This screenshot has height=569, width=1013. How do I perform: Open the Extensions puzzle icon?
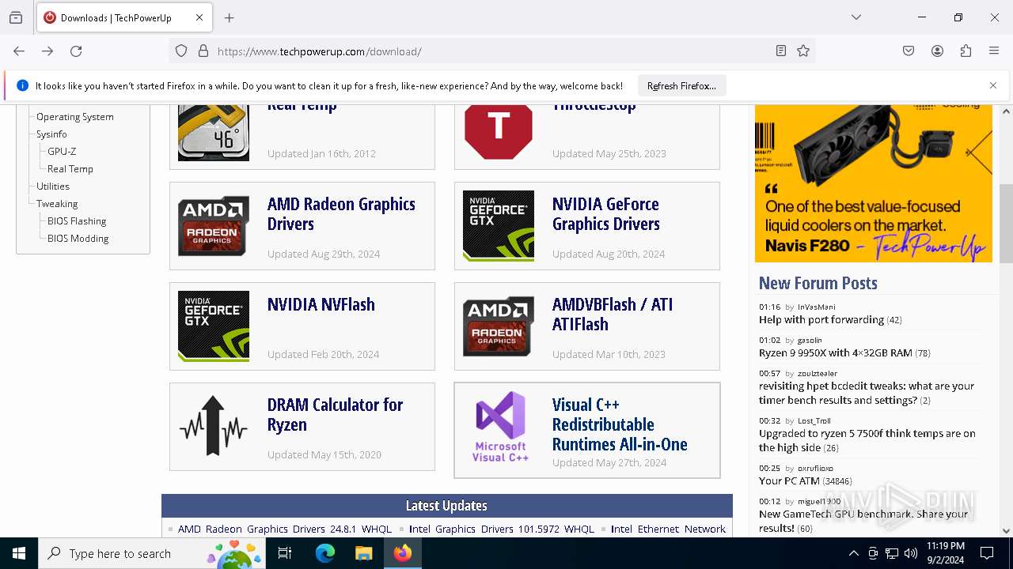[966, 51]
